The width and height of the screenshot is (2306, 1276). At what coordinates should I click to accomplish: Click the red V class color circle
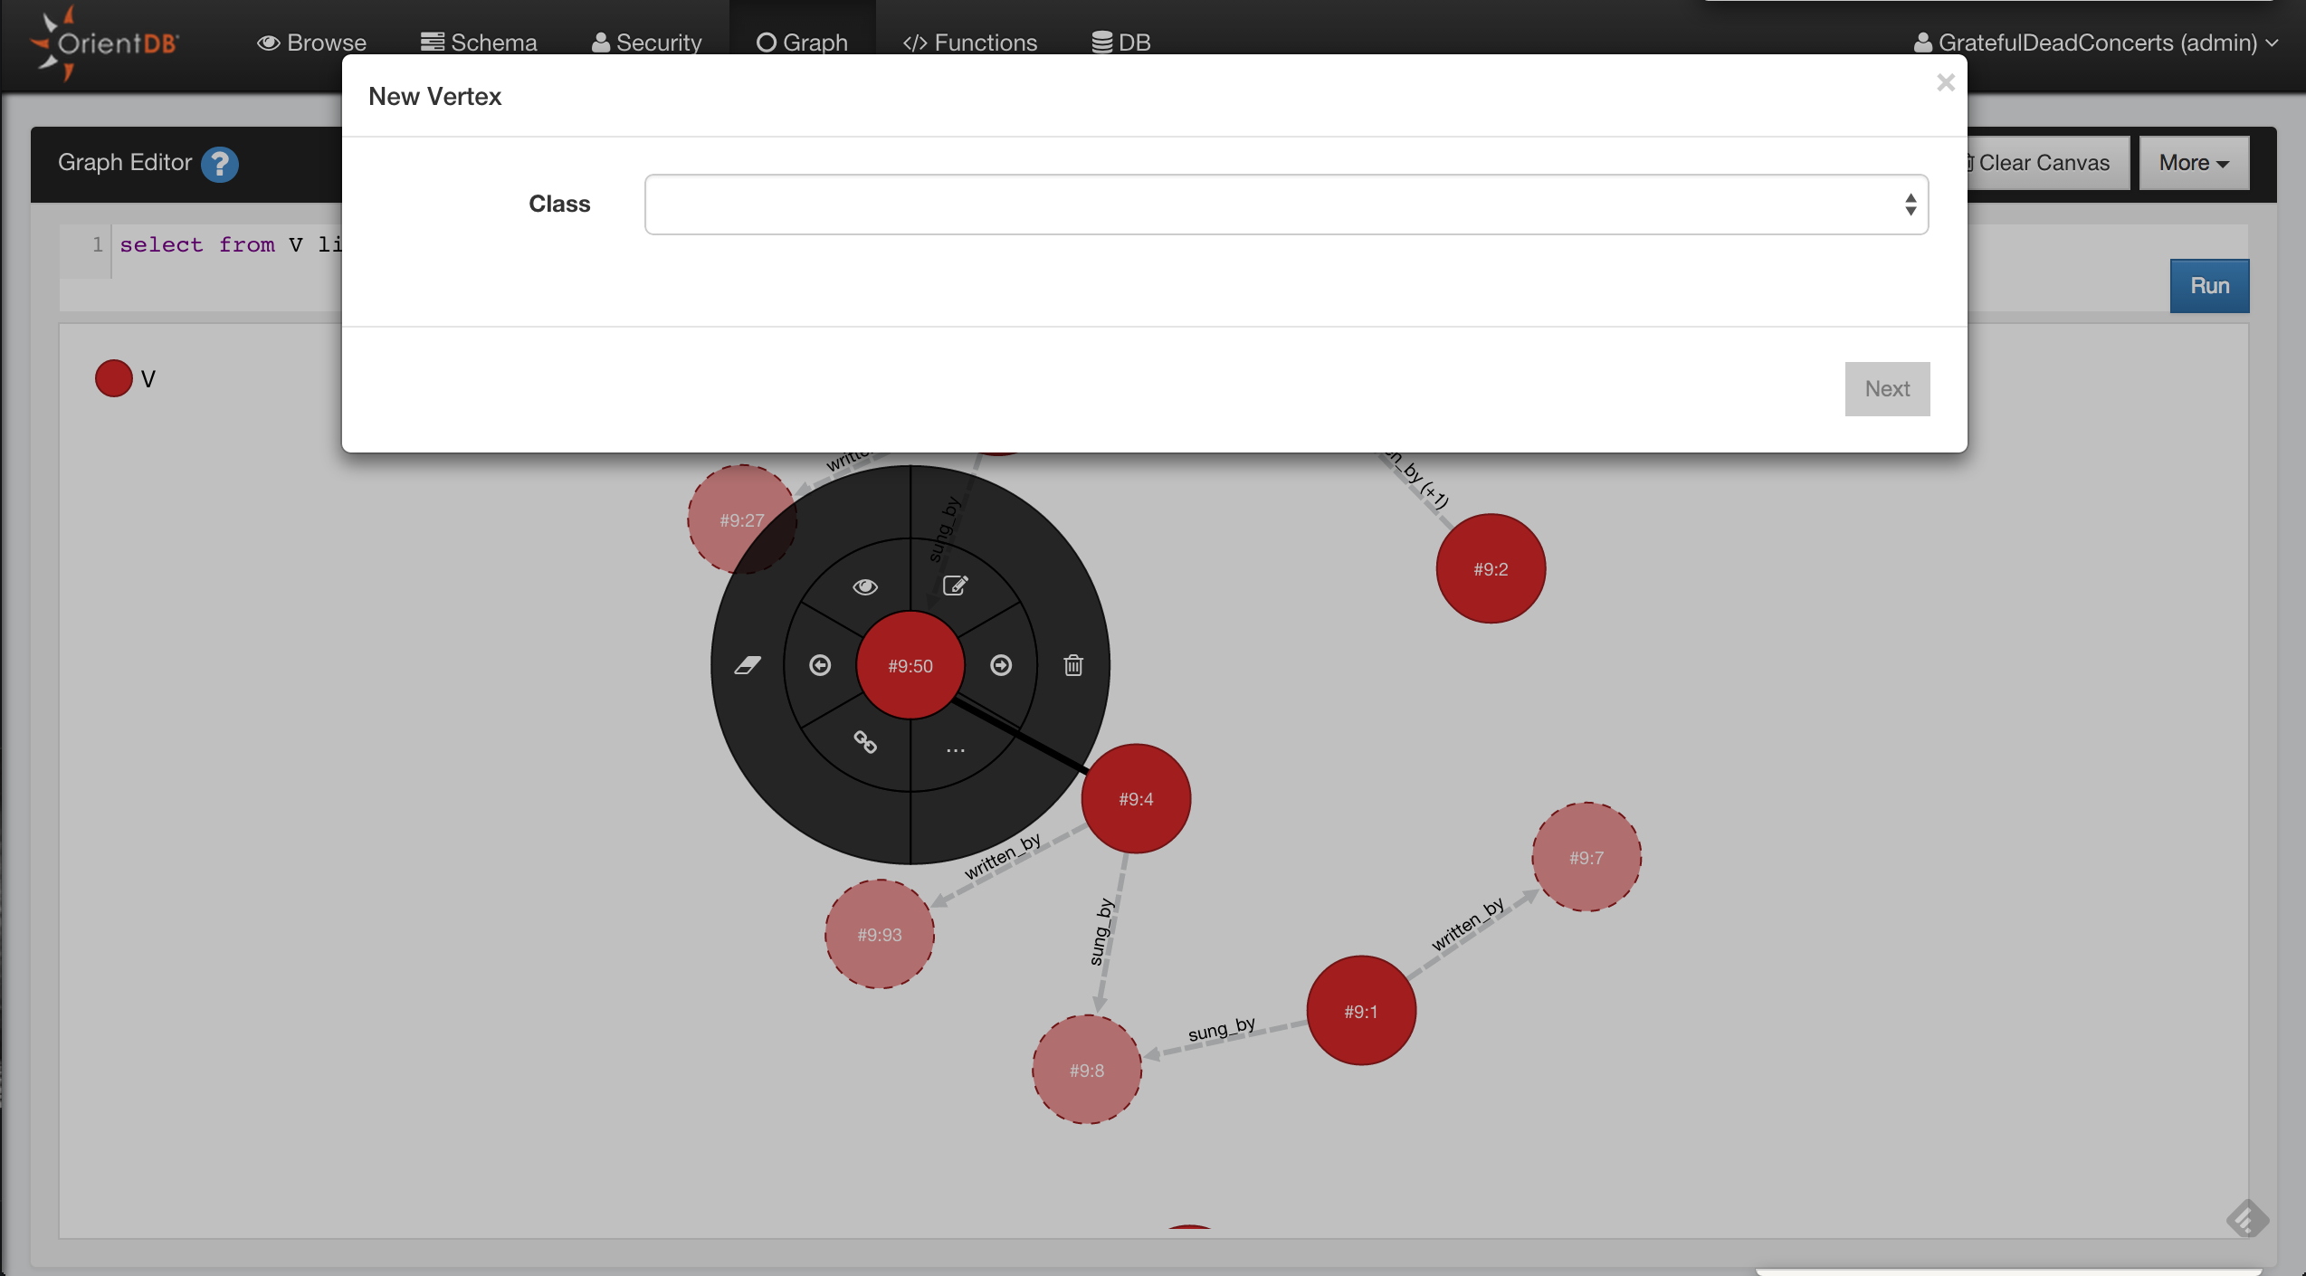pos(113,377)
